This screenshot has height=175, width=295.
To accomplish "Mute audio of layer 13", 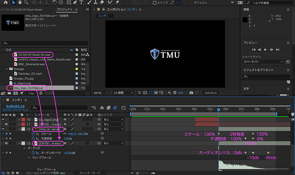I will click(x=7, y=143).
